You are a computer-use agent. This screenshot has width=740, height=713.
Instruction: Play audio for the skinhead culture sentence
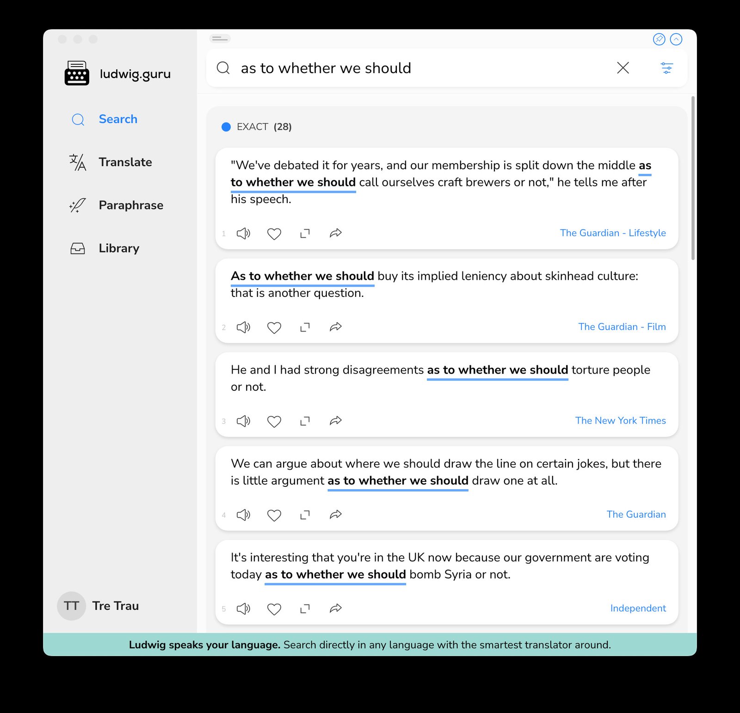tap(243, 327)
